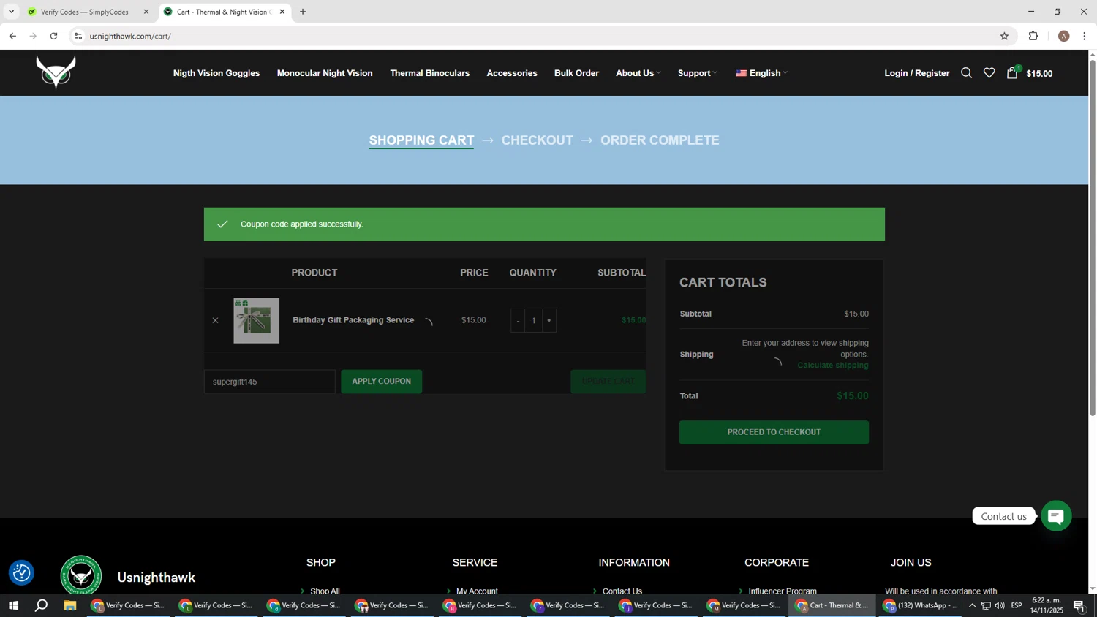
Task: Click the footer Usnighthawk round logo
Action: pos(80,576)
